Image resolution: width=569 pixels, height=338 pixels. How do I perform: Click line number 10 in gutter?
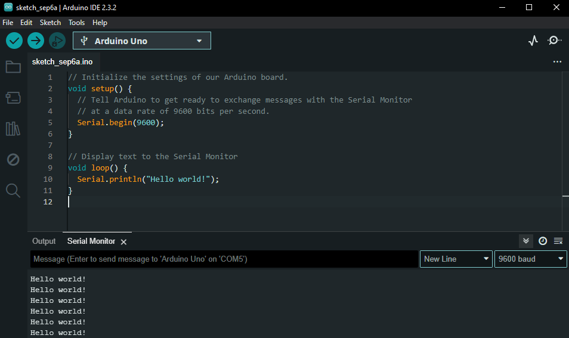coord(48,179)
